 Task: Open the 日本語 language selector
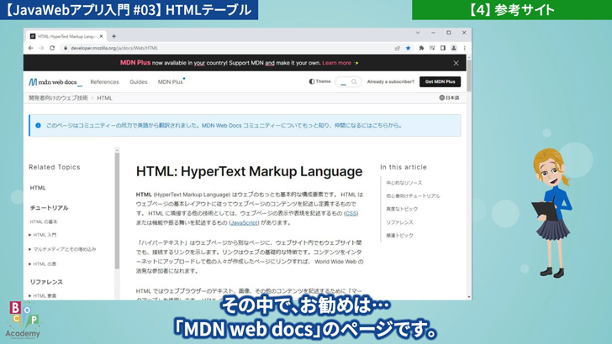[449, 98]
